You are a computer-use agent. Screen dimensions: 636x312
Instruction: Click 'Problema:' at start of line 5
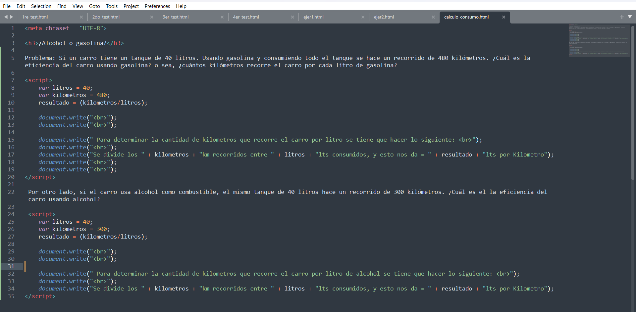coord(40,58)
